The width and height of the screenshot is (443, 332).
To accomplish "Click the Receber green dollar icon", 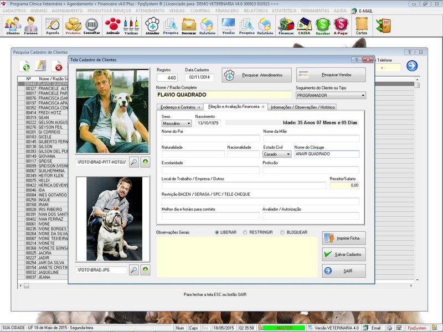I will (323, 25).
